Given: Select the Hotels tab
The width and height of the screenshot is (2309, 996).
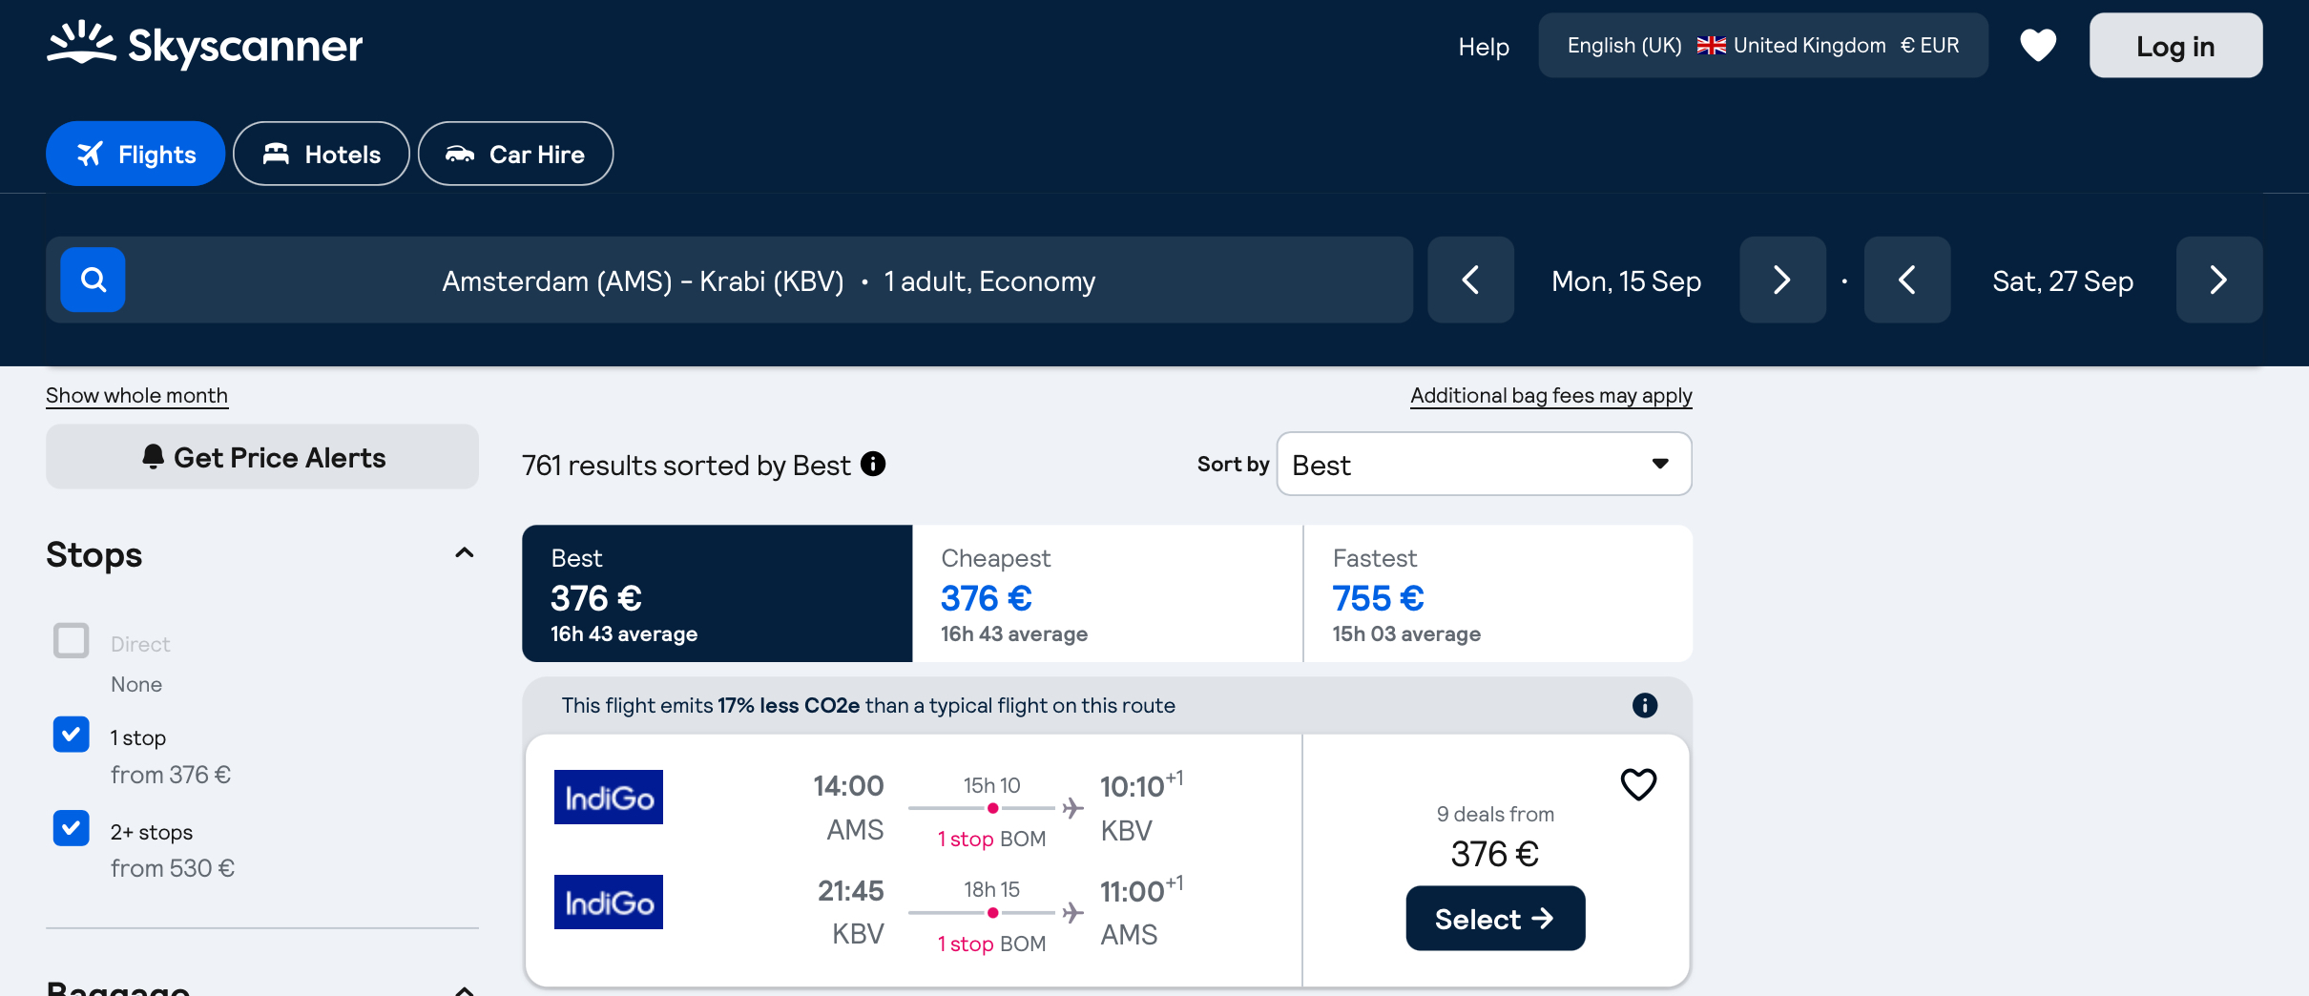Looking at the screenshot, I should pos(322,154).
